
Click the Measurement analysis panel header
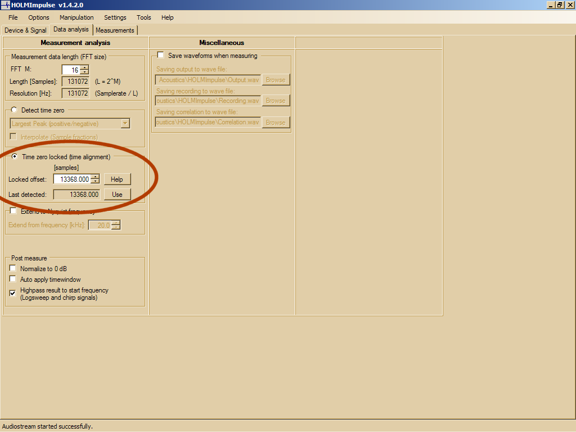coord(75,43)
